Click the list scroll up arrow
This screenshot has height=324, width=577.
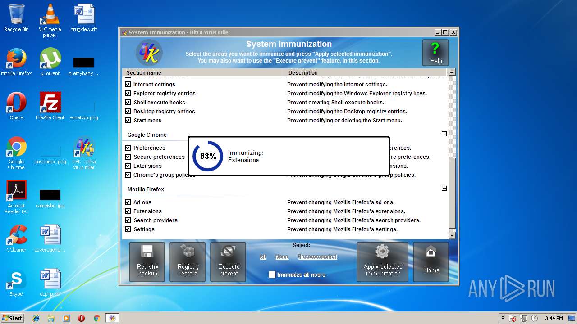pos(452,72)
